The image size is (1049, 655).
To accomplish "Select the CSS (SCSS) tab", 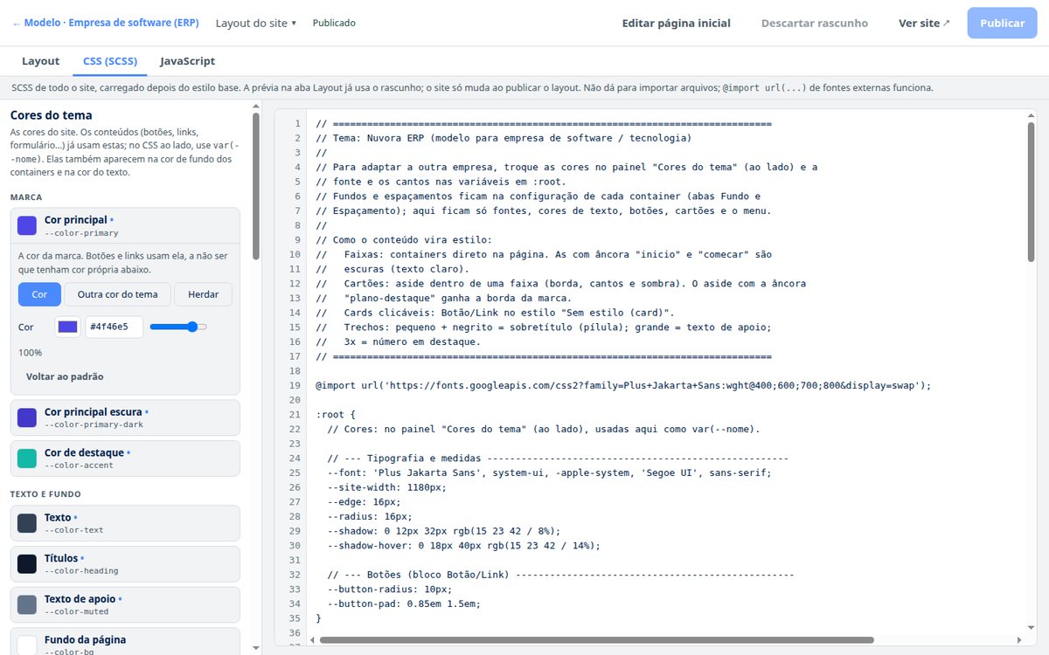I will (110, 61).
